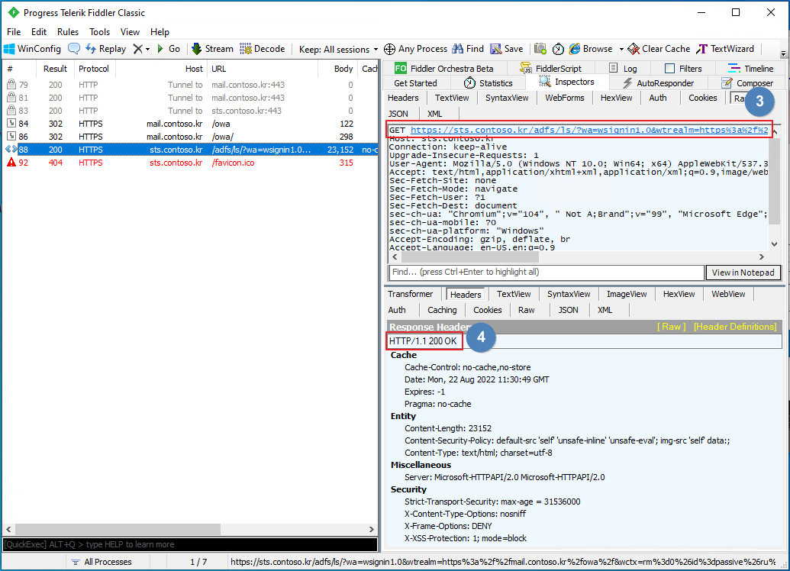Open Keep: All sessions dropdown
This screenshot has width=790, height=571.
[338, 50]
